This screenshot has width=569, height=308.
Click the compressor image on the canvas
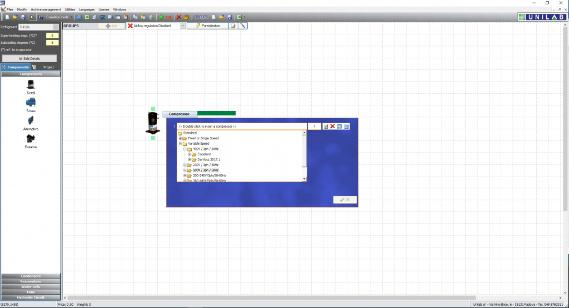click(x=153, y=123)
